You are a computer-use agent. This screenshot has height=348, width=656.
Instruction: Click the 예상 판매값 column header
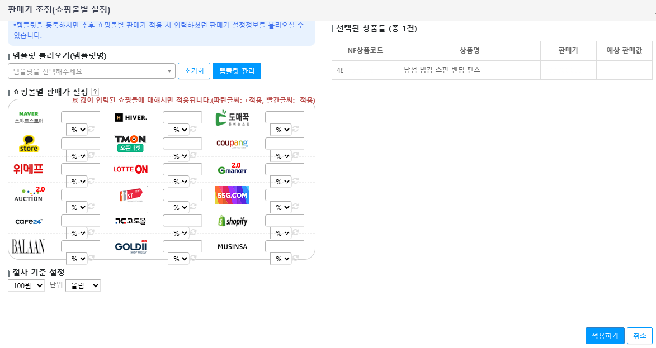[624, 50]
